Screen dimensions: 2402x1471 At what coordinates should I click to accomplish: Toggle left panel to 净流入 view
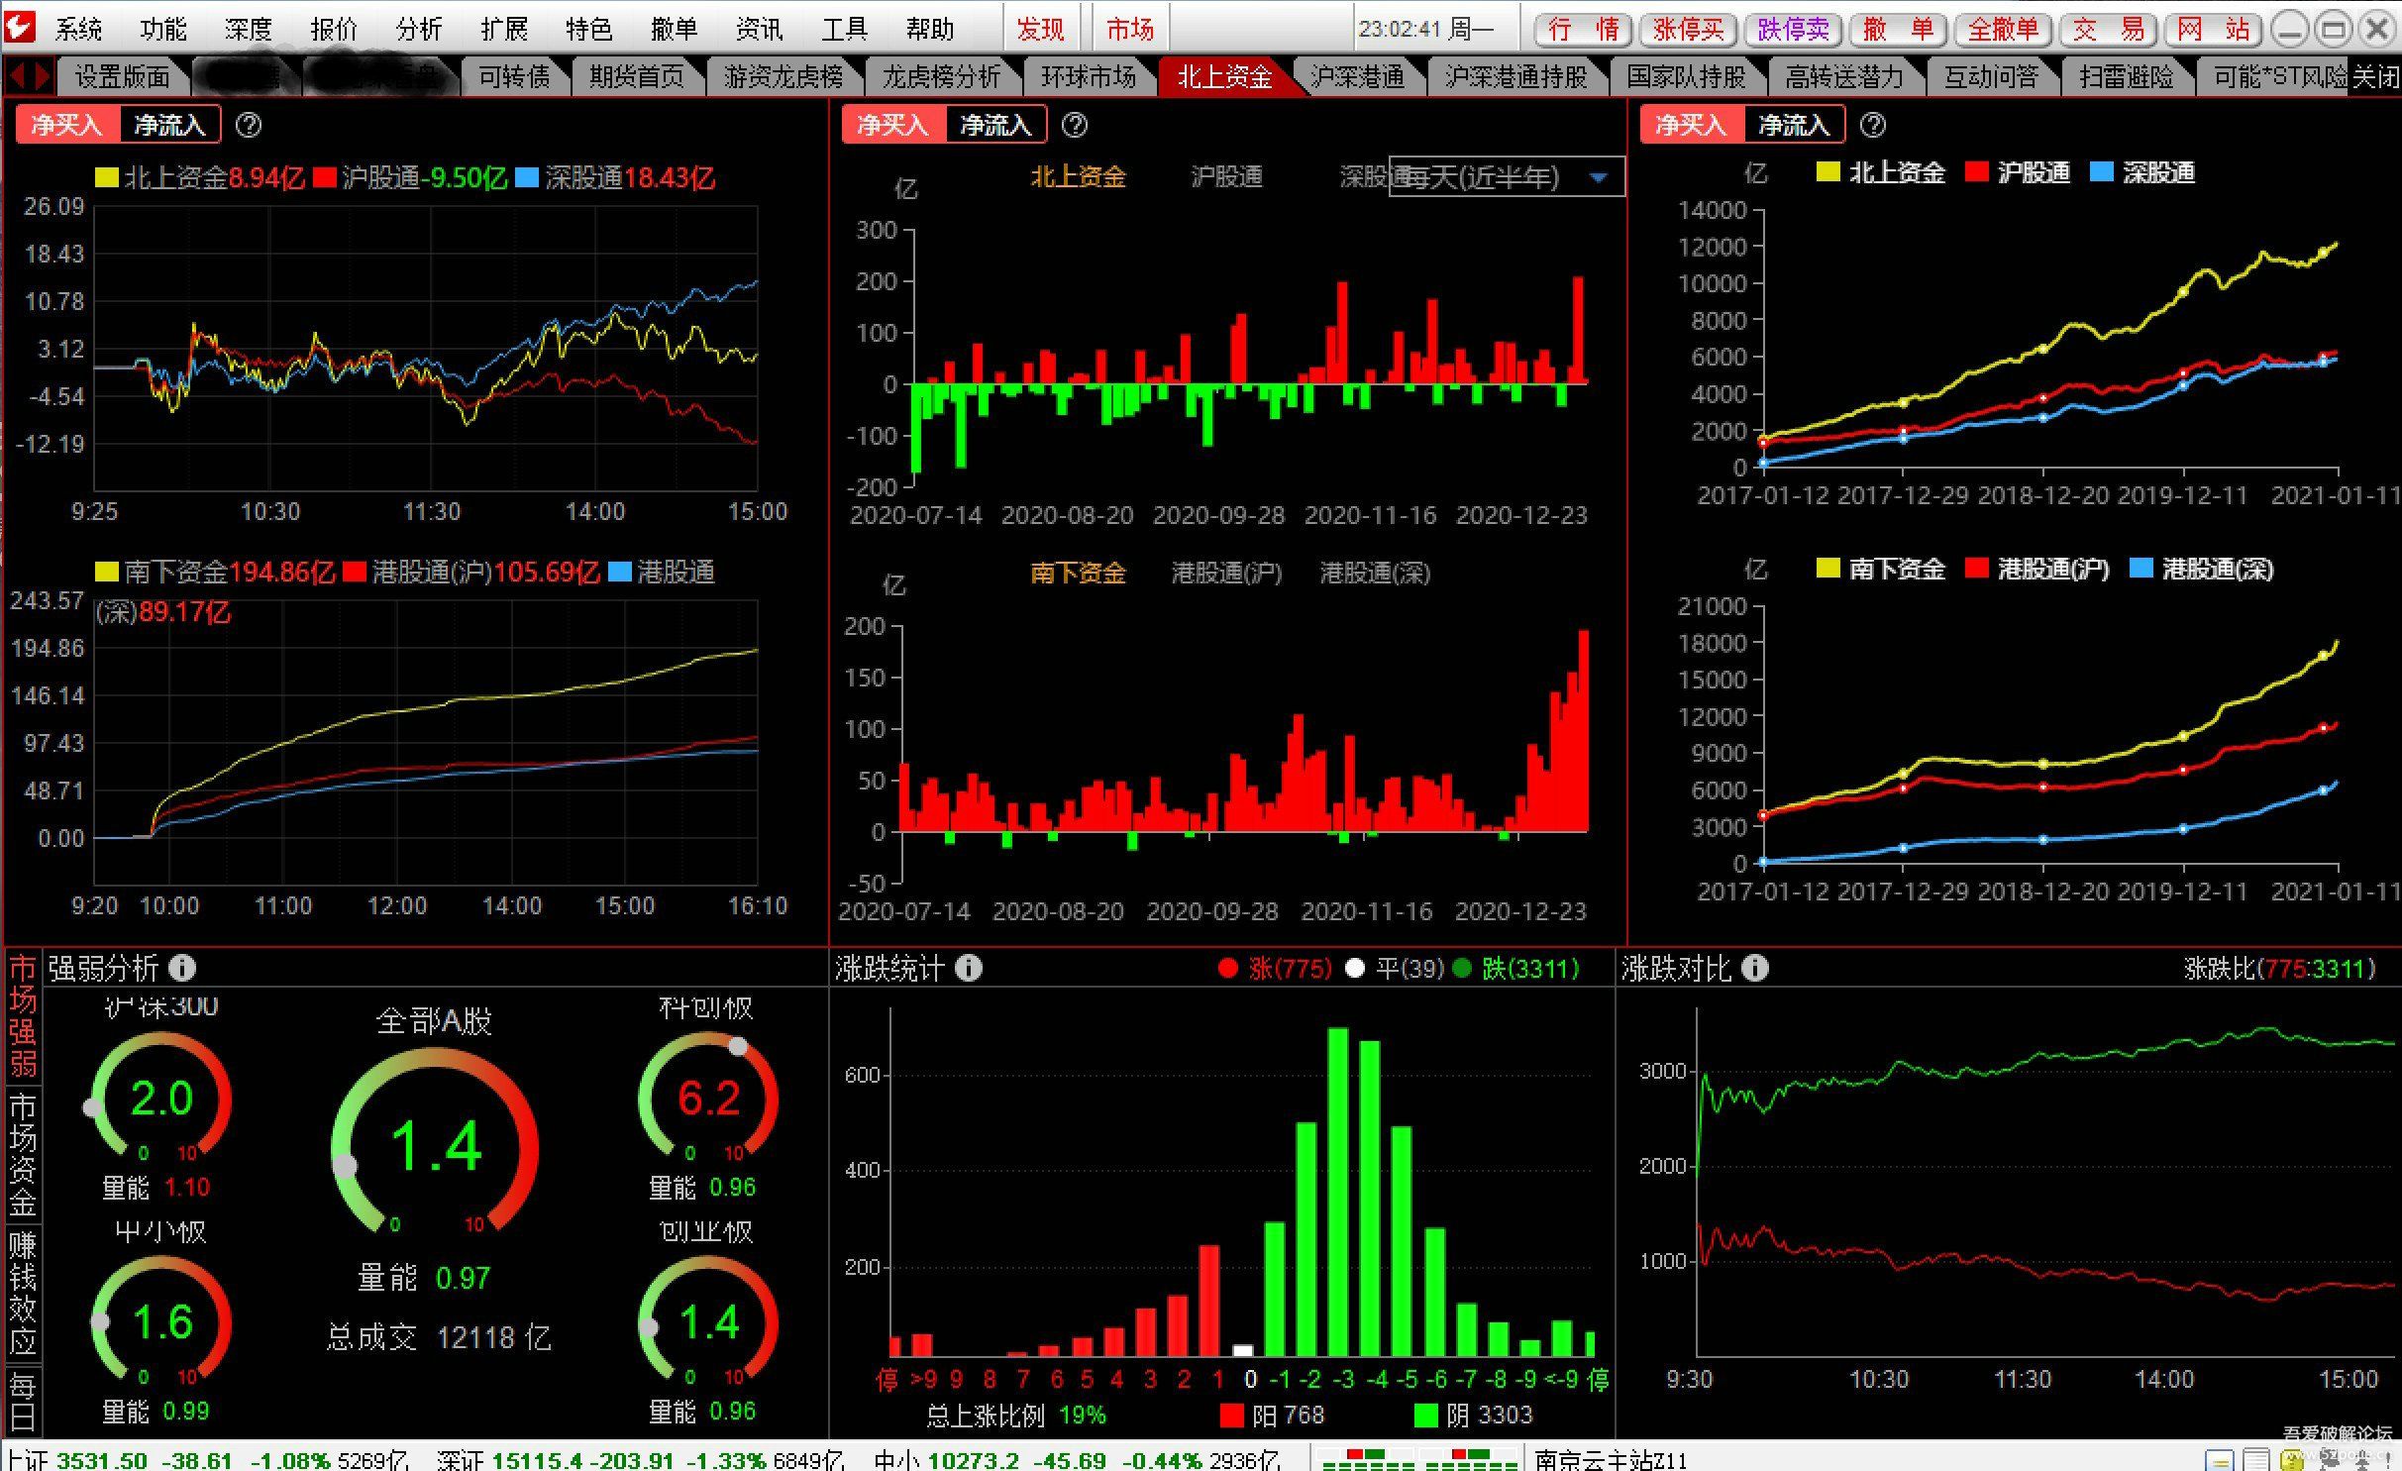tap(169, 126)
